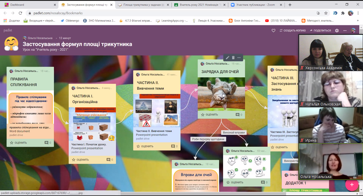Open Частина ІІ. Вивчення теми presentation link
Viewport: 363px width, 196px height.
click(154, 131)
